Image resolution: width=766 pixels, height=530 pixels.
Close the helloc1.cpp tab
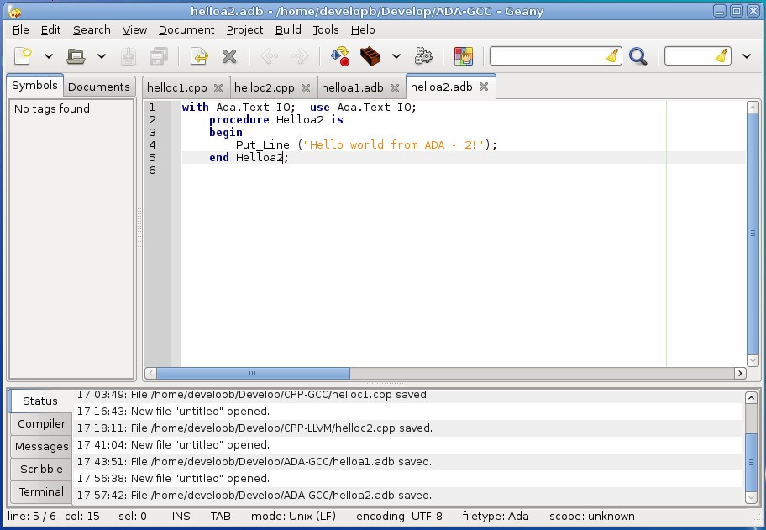pos(218,87)
